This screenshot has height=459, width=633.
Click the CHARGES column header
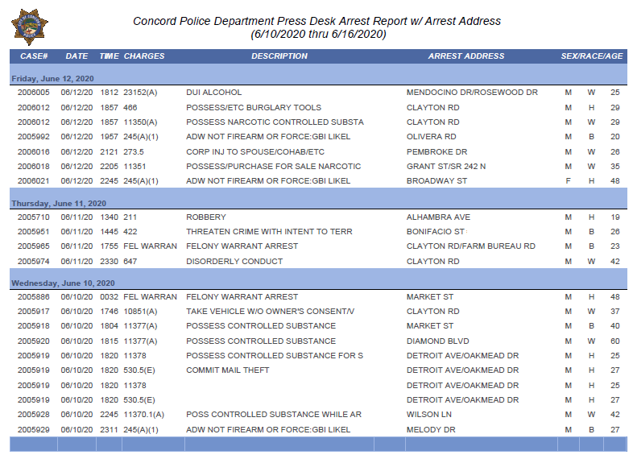tap(144, 56)
